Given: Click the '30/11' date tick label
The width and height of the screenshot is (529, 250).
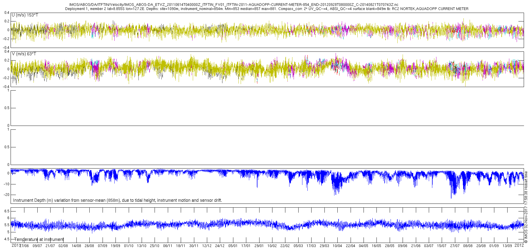Looking at the screenshot, I should (194, 246).
